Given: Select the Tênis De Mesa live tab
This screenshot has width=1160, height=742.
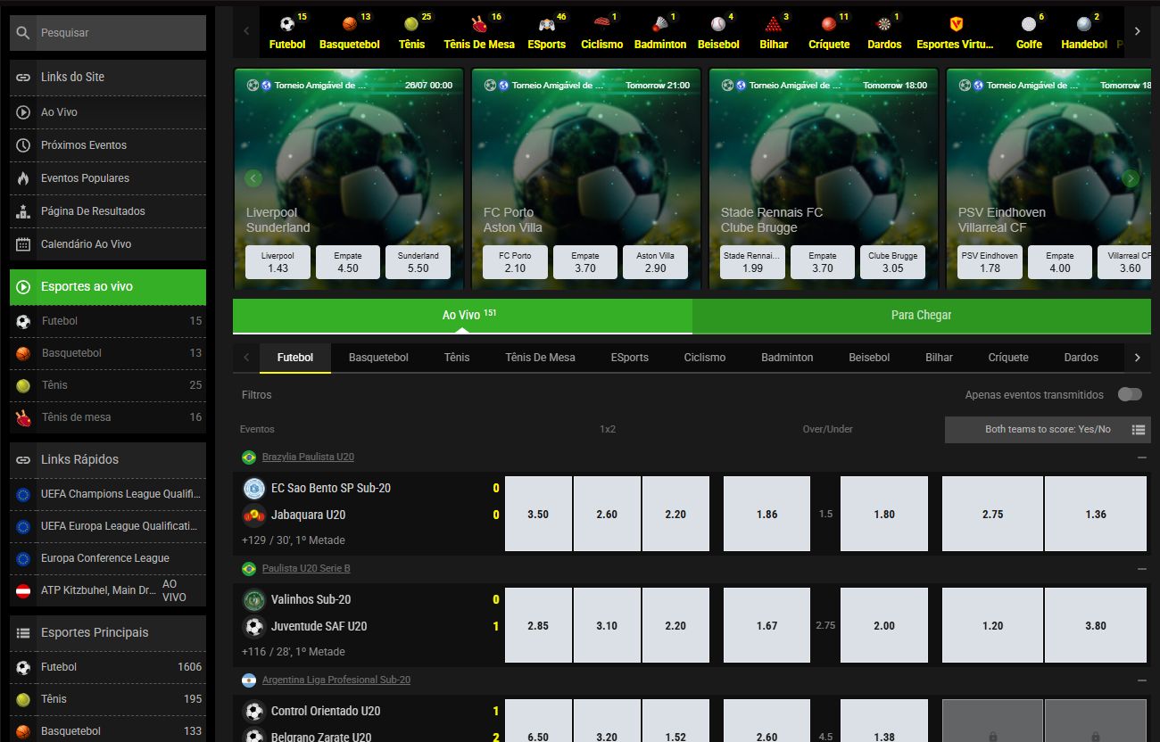Looking at the screenshot, I should tap(540, 358).
